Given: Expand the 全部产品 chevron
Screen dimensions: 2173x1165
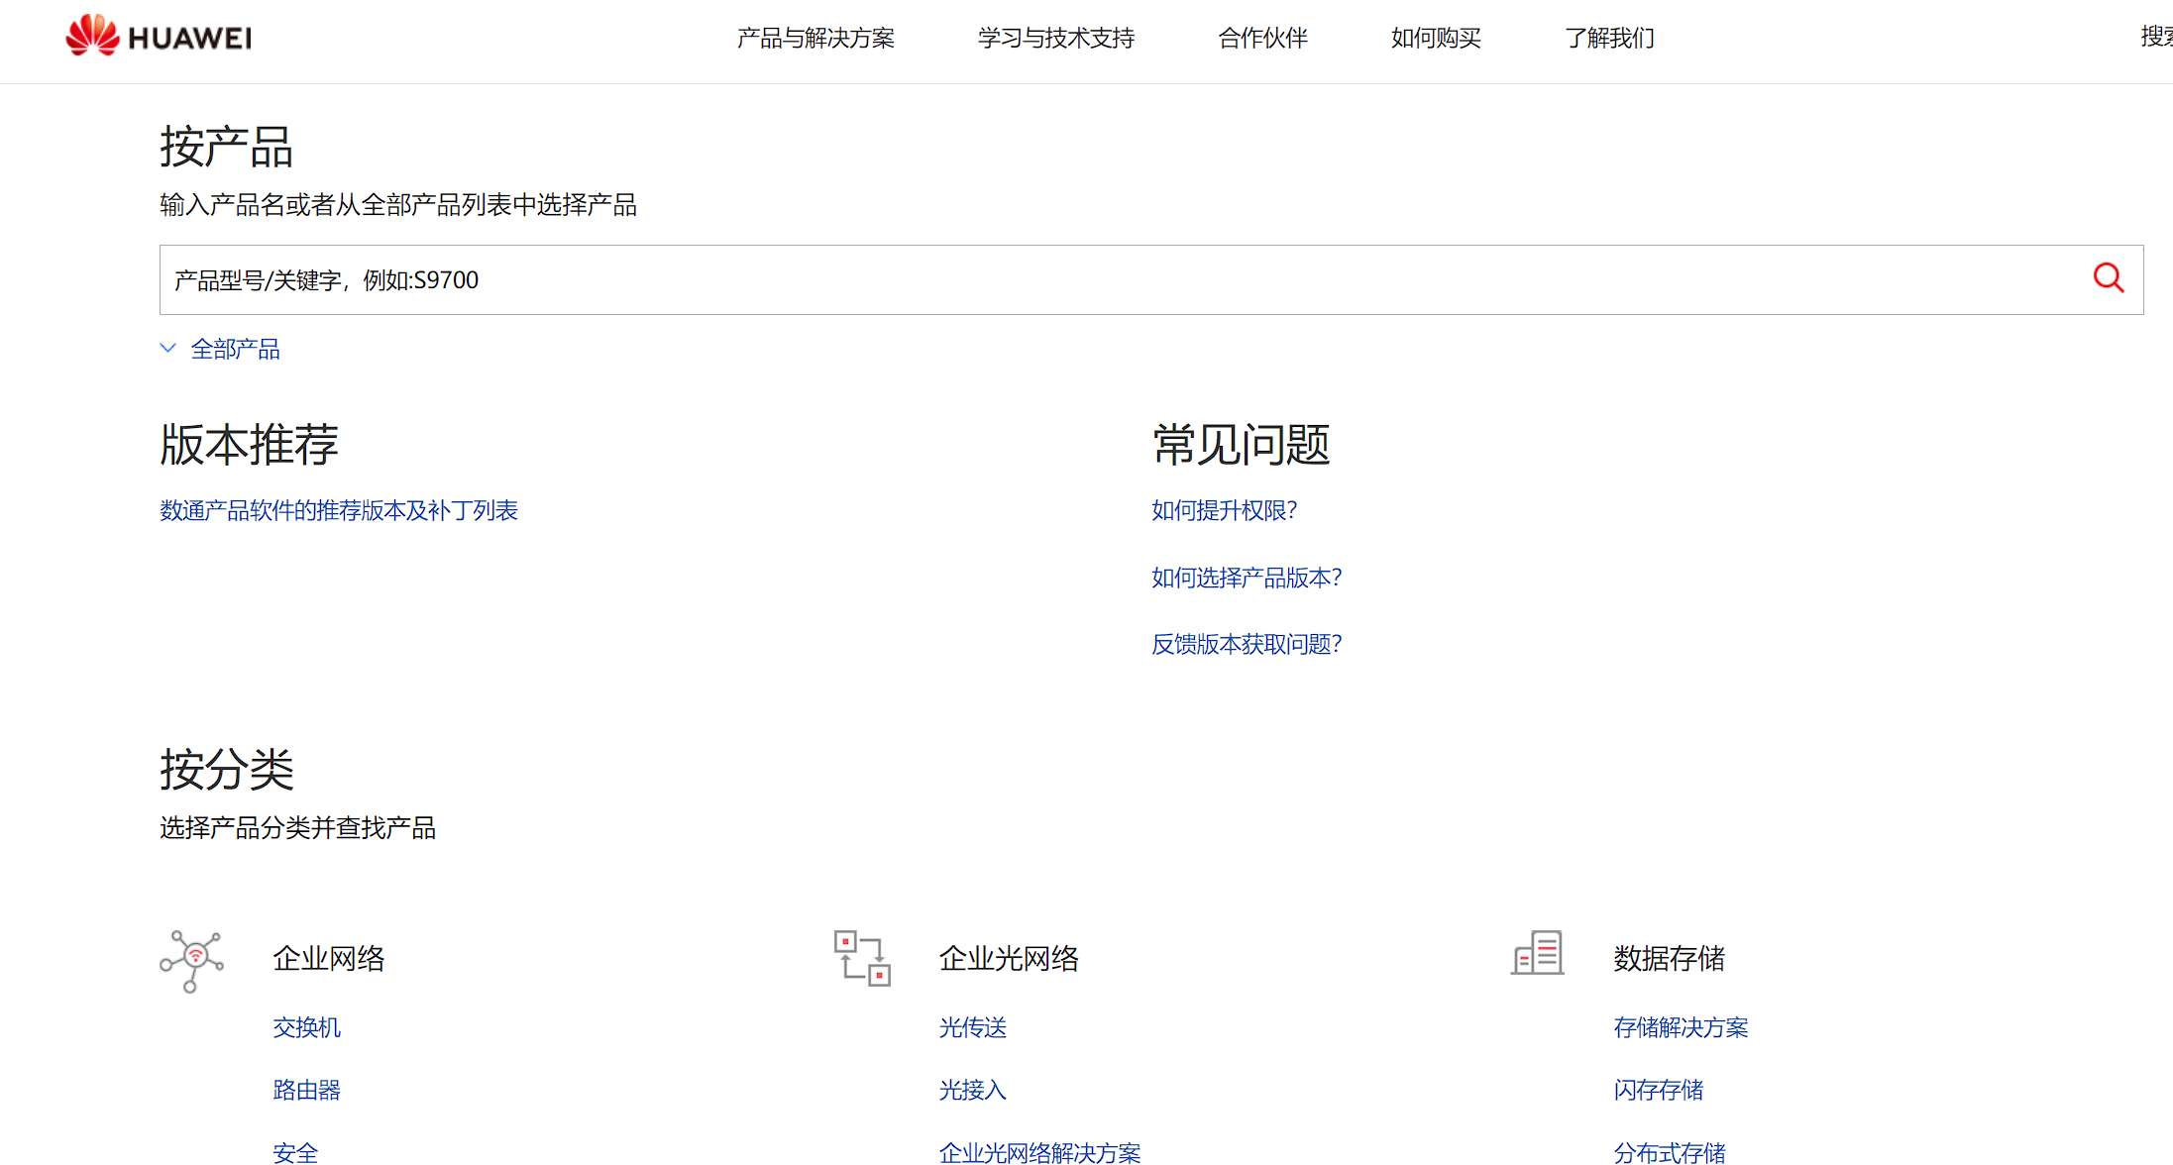Looking at the screenshot, I should (167, 349).
